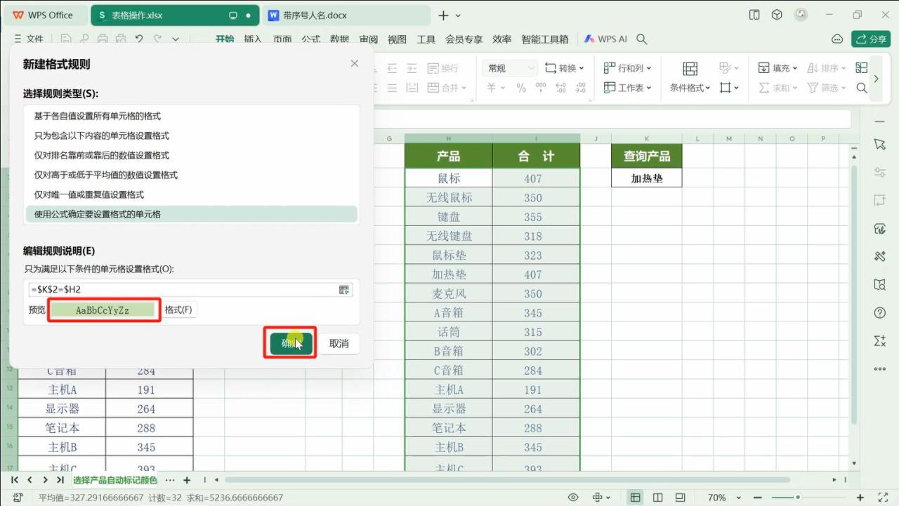Click the cube icon in the title bar

777,15
